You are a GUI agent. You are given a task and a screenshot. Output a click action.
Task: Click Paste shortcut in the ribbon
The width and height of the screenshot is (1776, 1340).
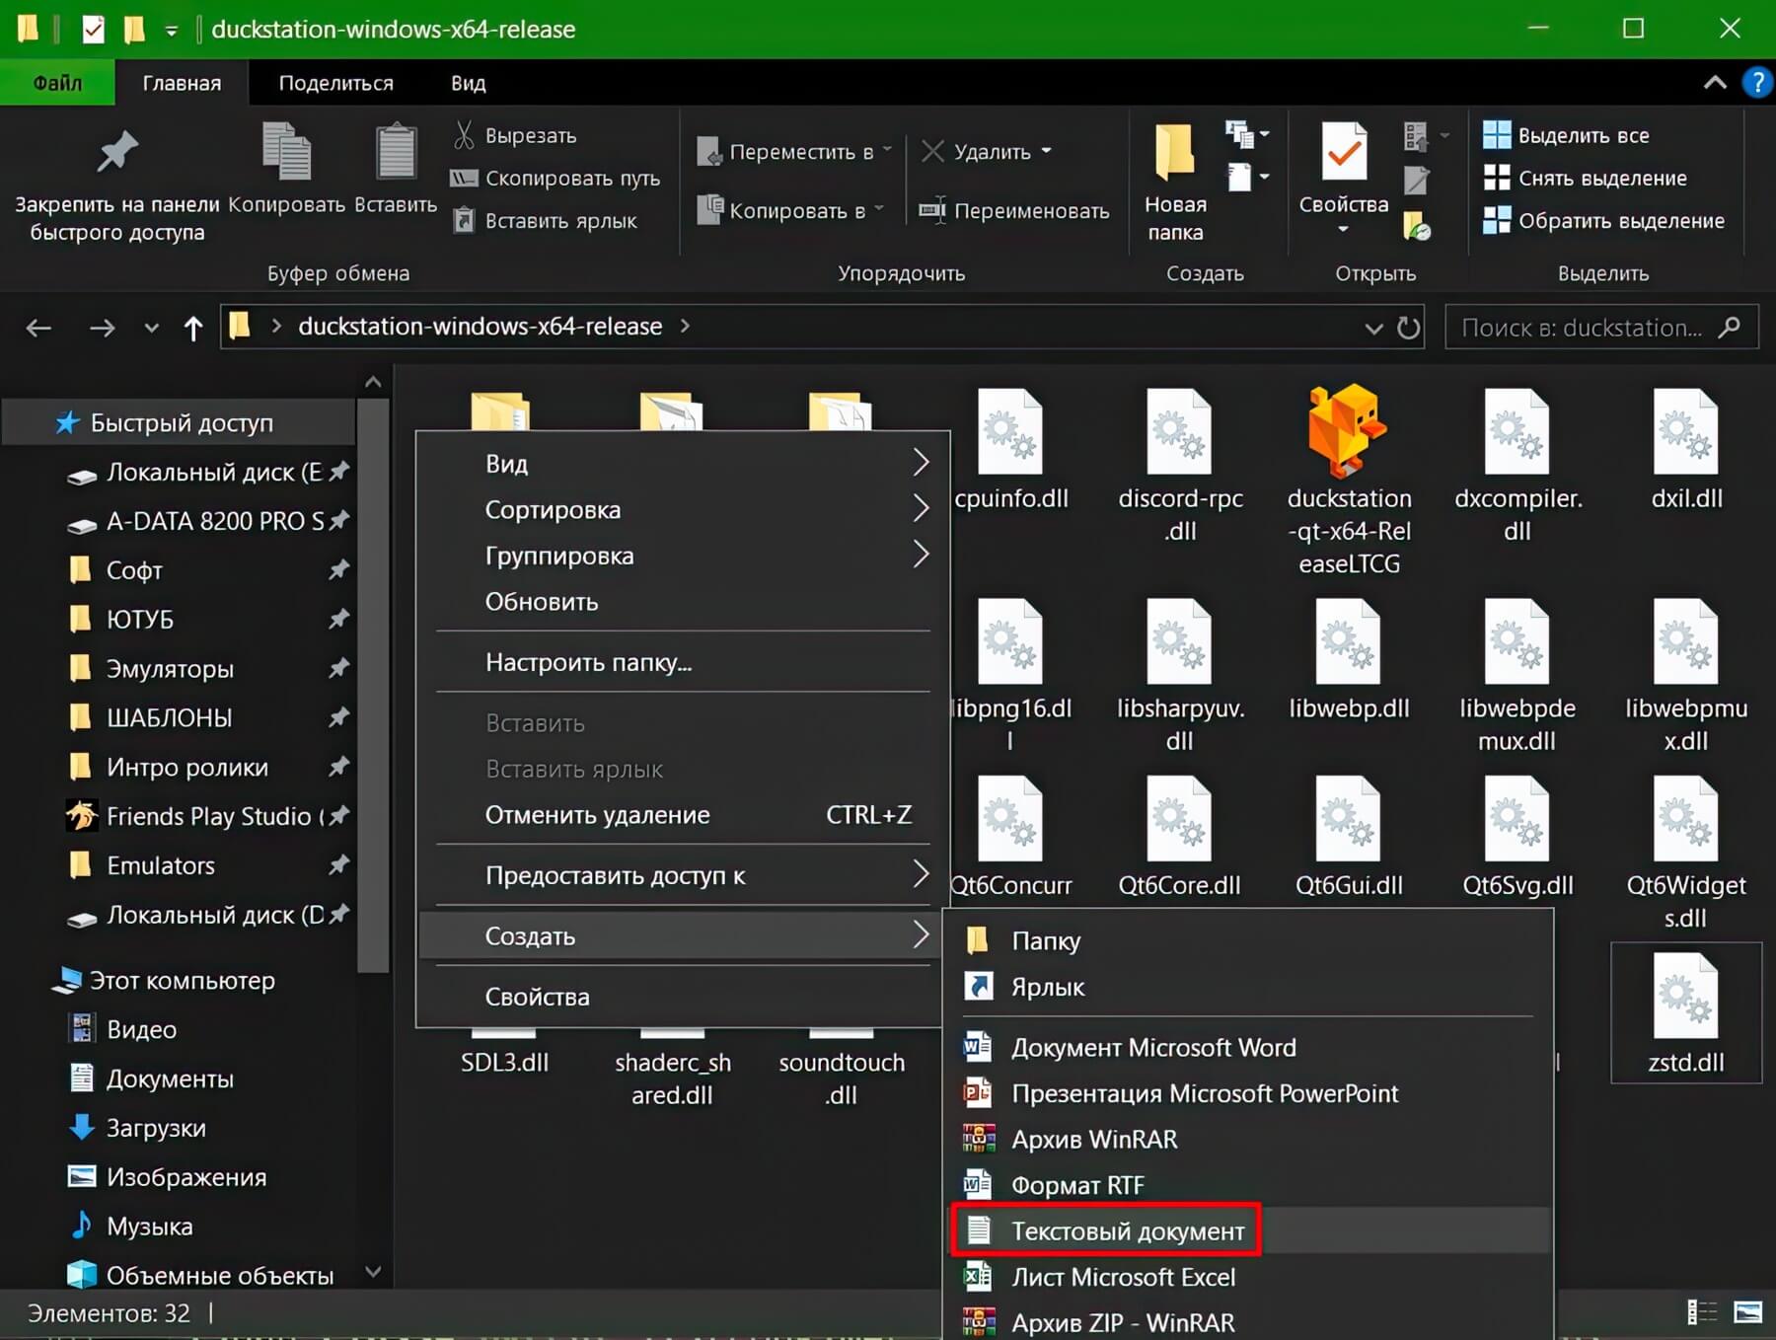tap(545, 221)
